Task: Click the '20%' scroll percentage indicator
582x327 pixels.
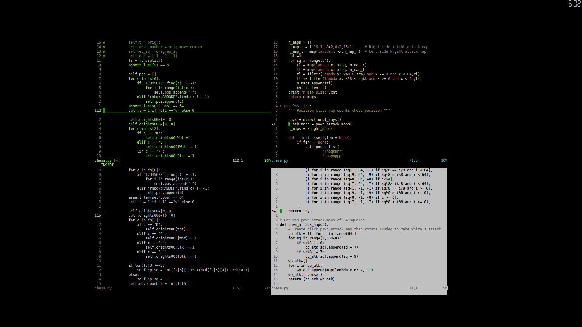Action: click(x=267, y=160)
